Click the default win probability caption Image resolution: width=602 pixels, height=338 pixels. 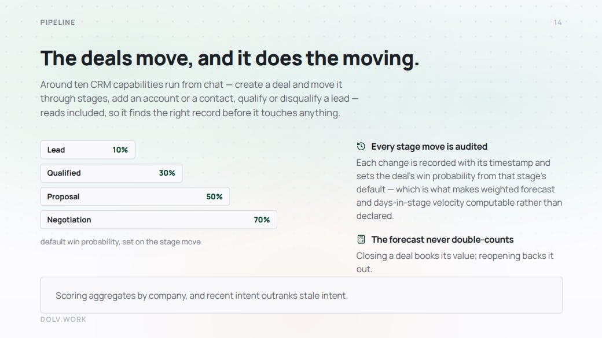pyautogui.click(x=120, y=242)
